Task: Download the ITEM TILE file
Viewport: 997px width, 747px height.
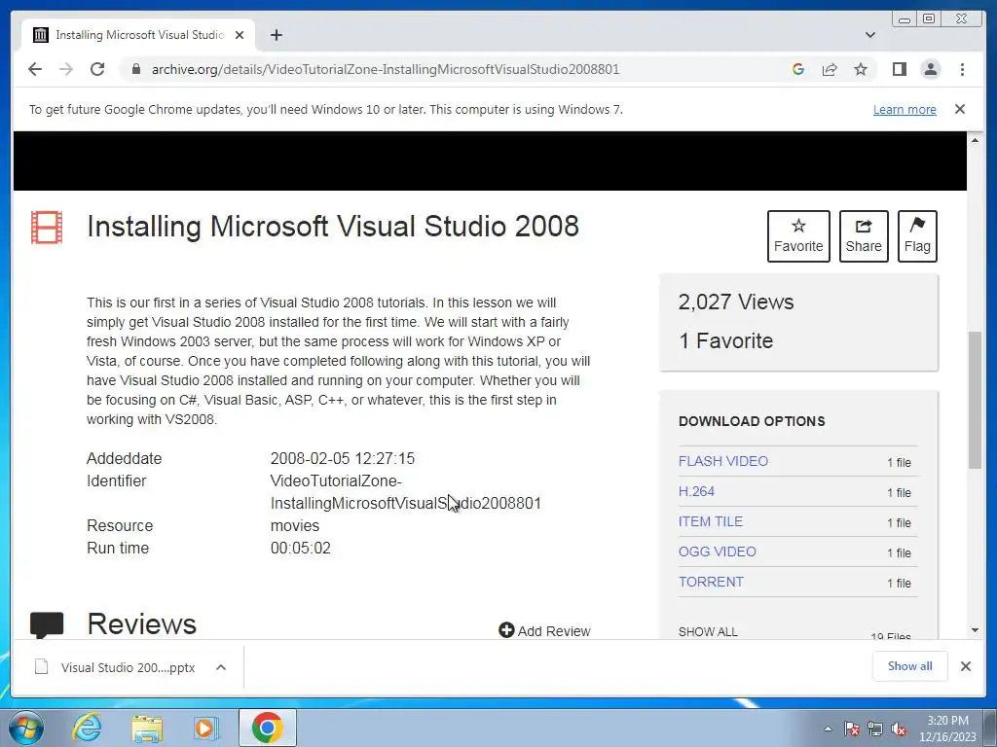Action: click(710, 521)
